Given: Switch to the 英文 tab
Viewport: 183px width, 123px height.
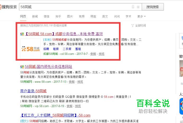Looking at the screenshot, I should pyautogui.click(x=105, y=16).
